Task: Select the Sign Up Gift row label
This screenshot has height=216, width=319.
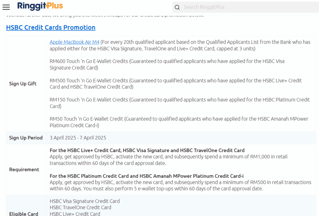Action: click(23, 84)
